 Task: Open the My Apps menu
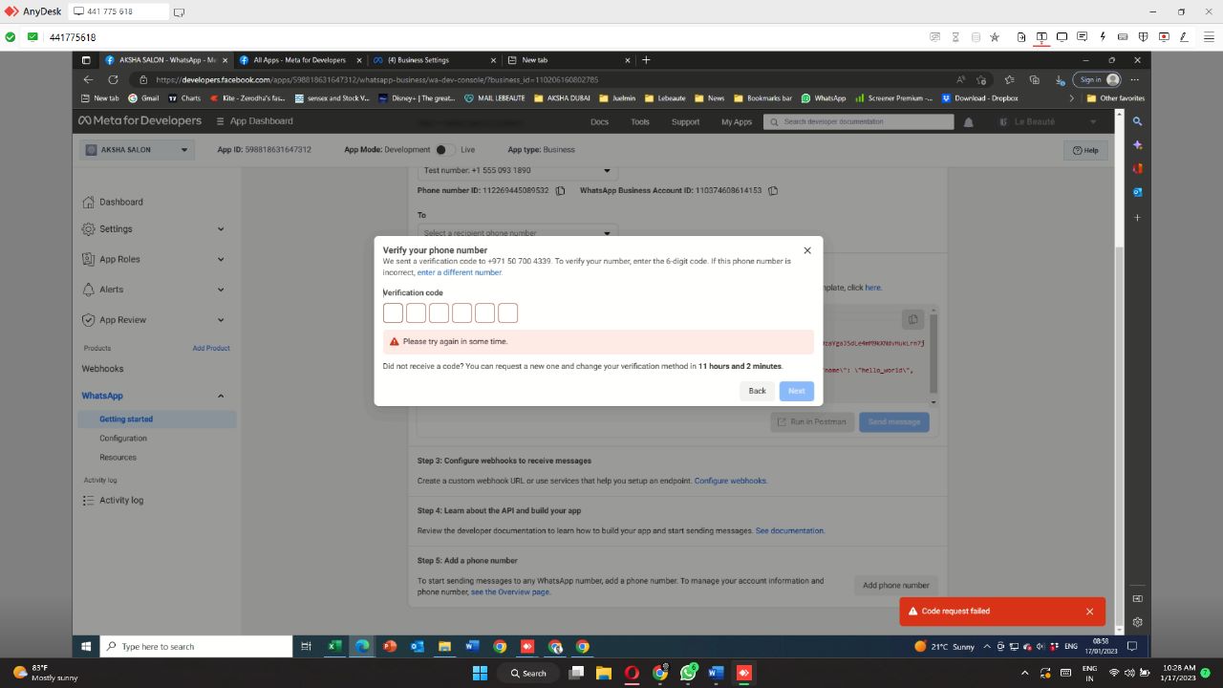click(x=737, y=122)
